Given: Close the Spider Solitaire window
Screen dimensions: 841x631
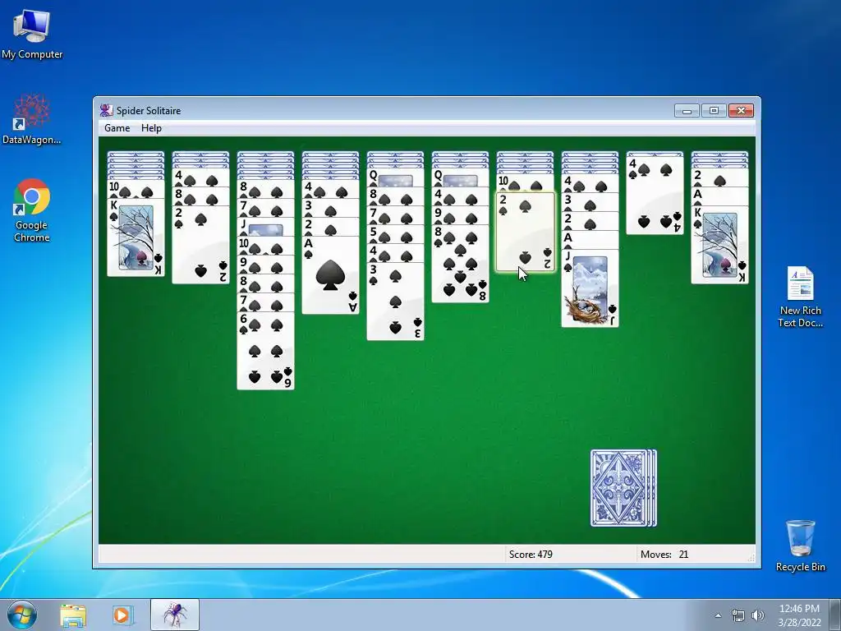Looking at the screenshot, I should point(742,111).
